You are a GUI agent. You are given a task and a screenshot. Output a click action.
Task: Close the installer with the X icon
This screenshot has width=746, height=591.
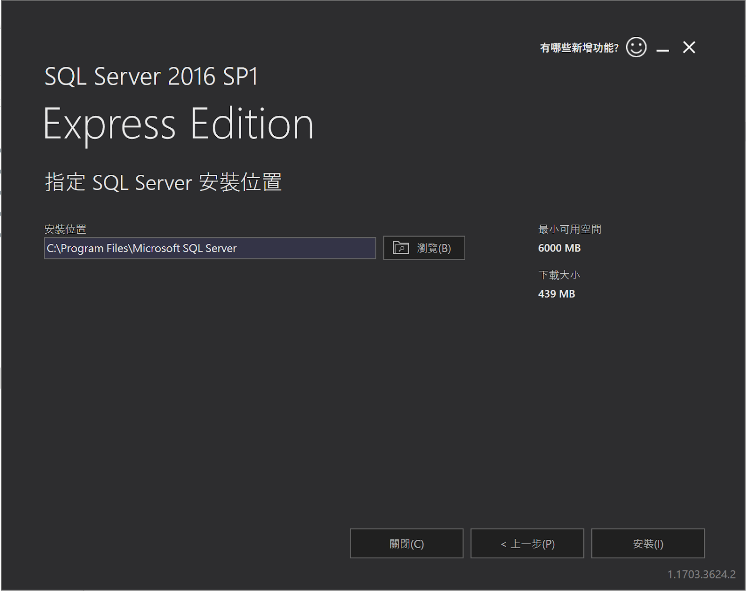click(689, 47)
